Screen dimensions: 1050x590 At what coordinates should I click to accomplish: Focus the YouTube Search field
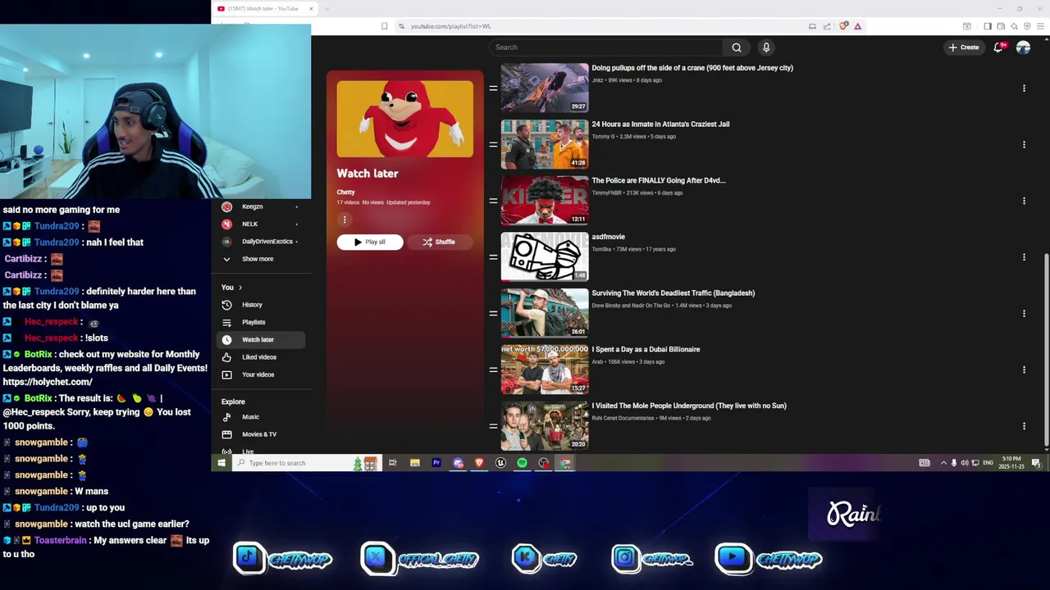607,48
